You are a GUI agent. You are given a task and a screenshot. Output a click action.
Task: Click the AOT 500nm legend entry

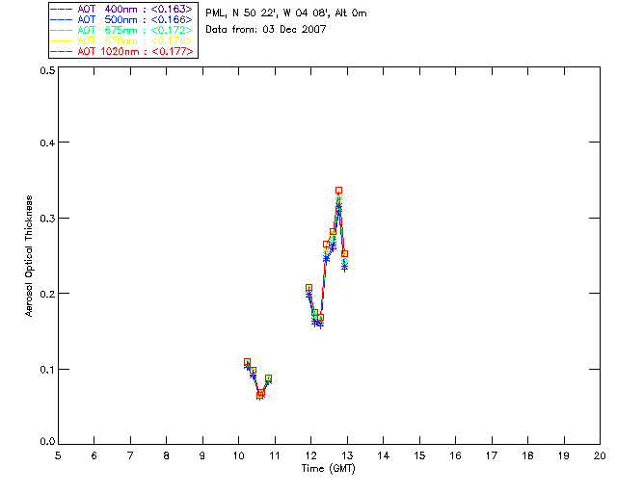coord(122,19)
